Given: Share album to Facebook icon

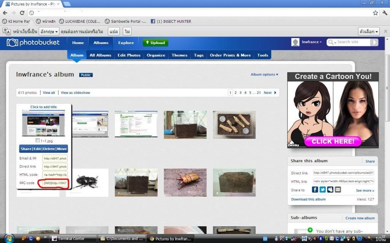Looking at the screenshot, I should (315, 189).
